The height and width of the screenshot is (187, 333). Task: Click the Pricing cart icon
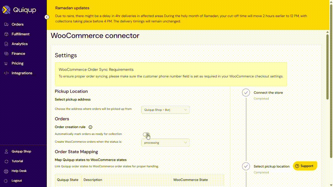[x=6, y=63]
